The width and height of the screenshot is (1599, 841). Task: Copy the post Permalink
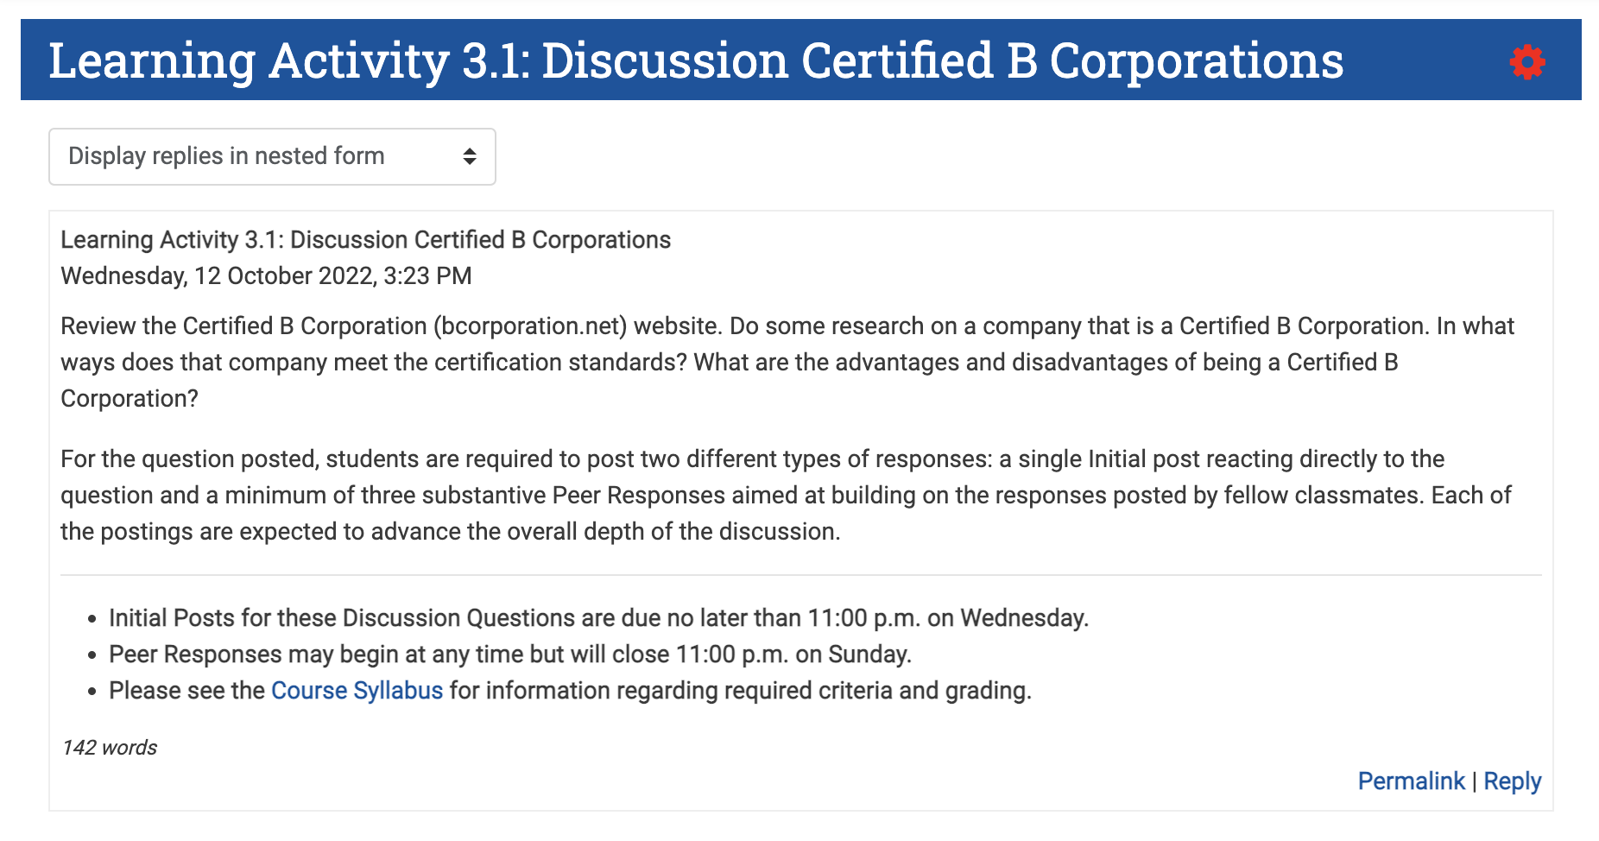1411,781
